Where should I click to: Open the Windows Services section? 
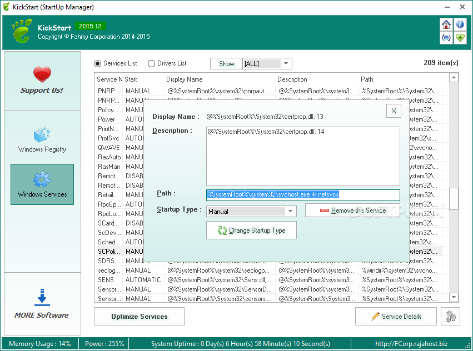42,184
